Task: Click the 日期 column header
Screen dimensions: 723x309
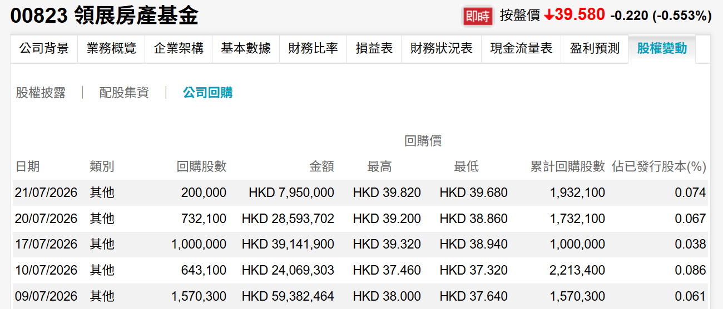Action: [x=27, y=166]
